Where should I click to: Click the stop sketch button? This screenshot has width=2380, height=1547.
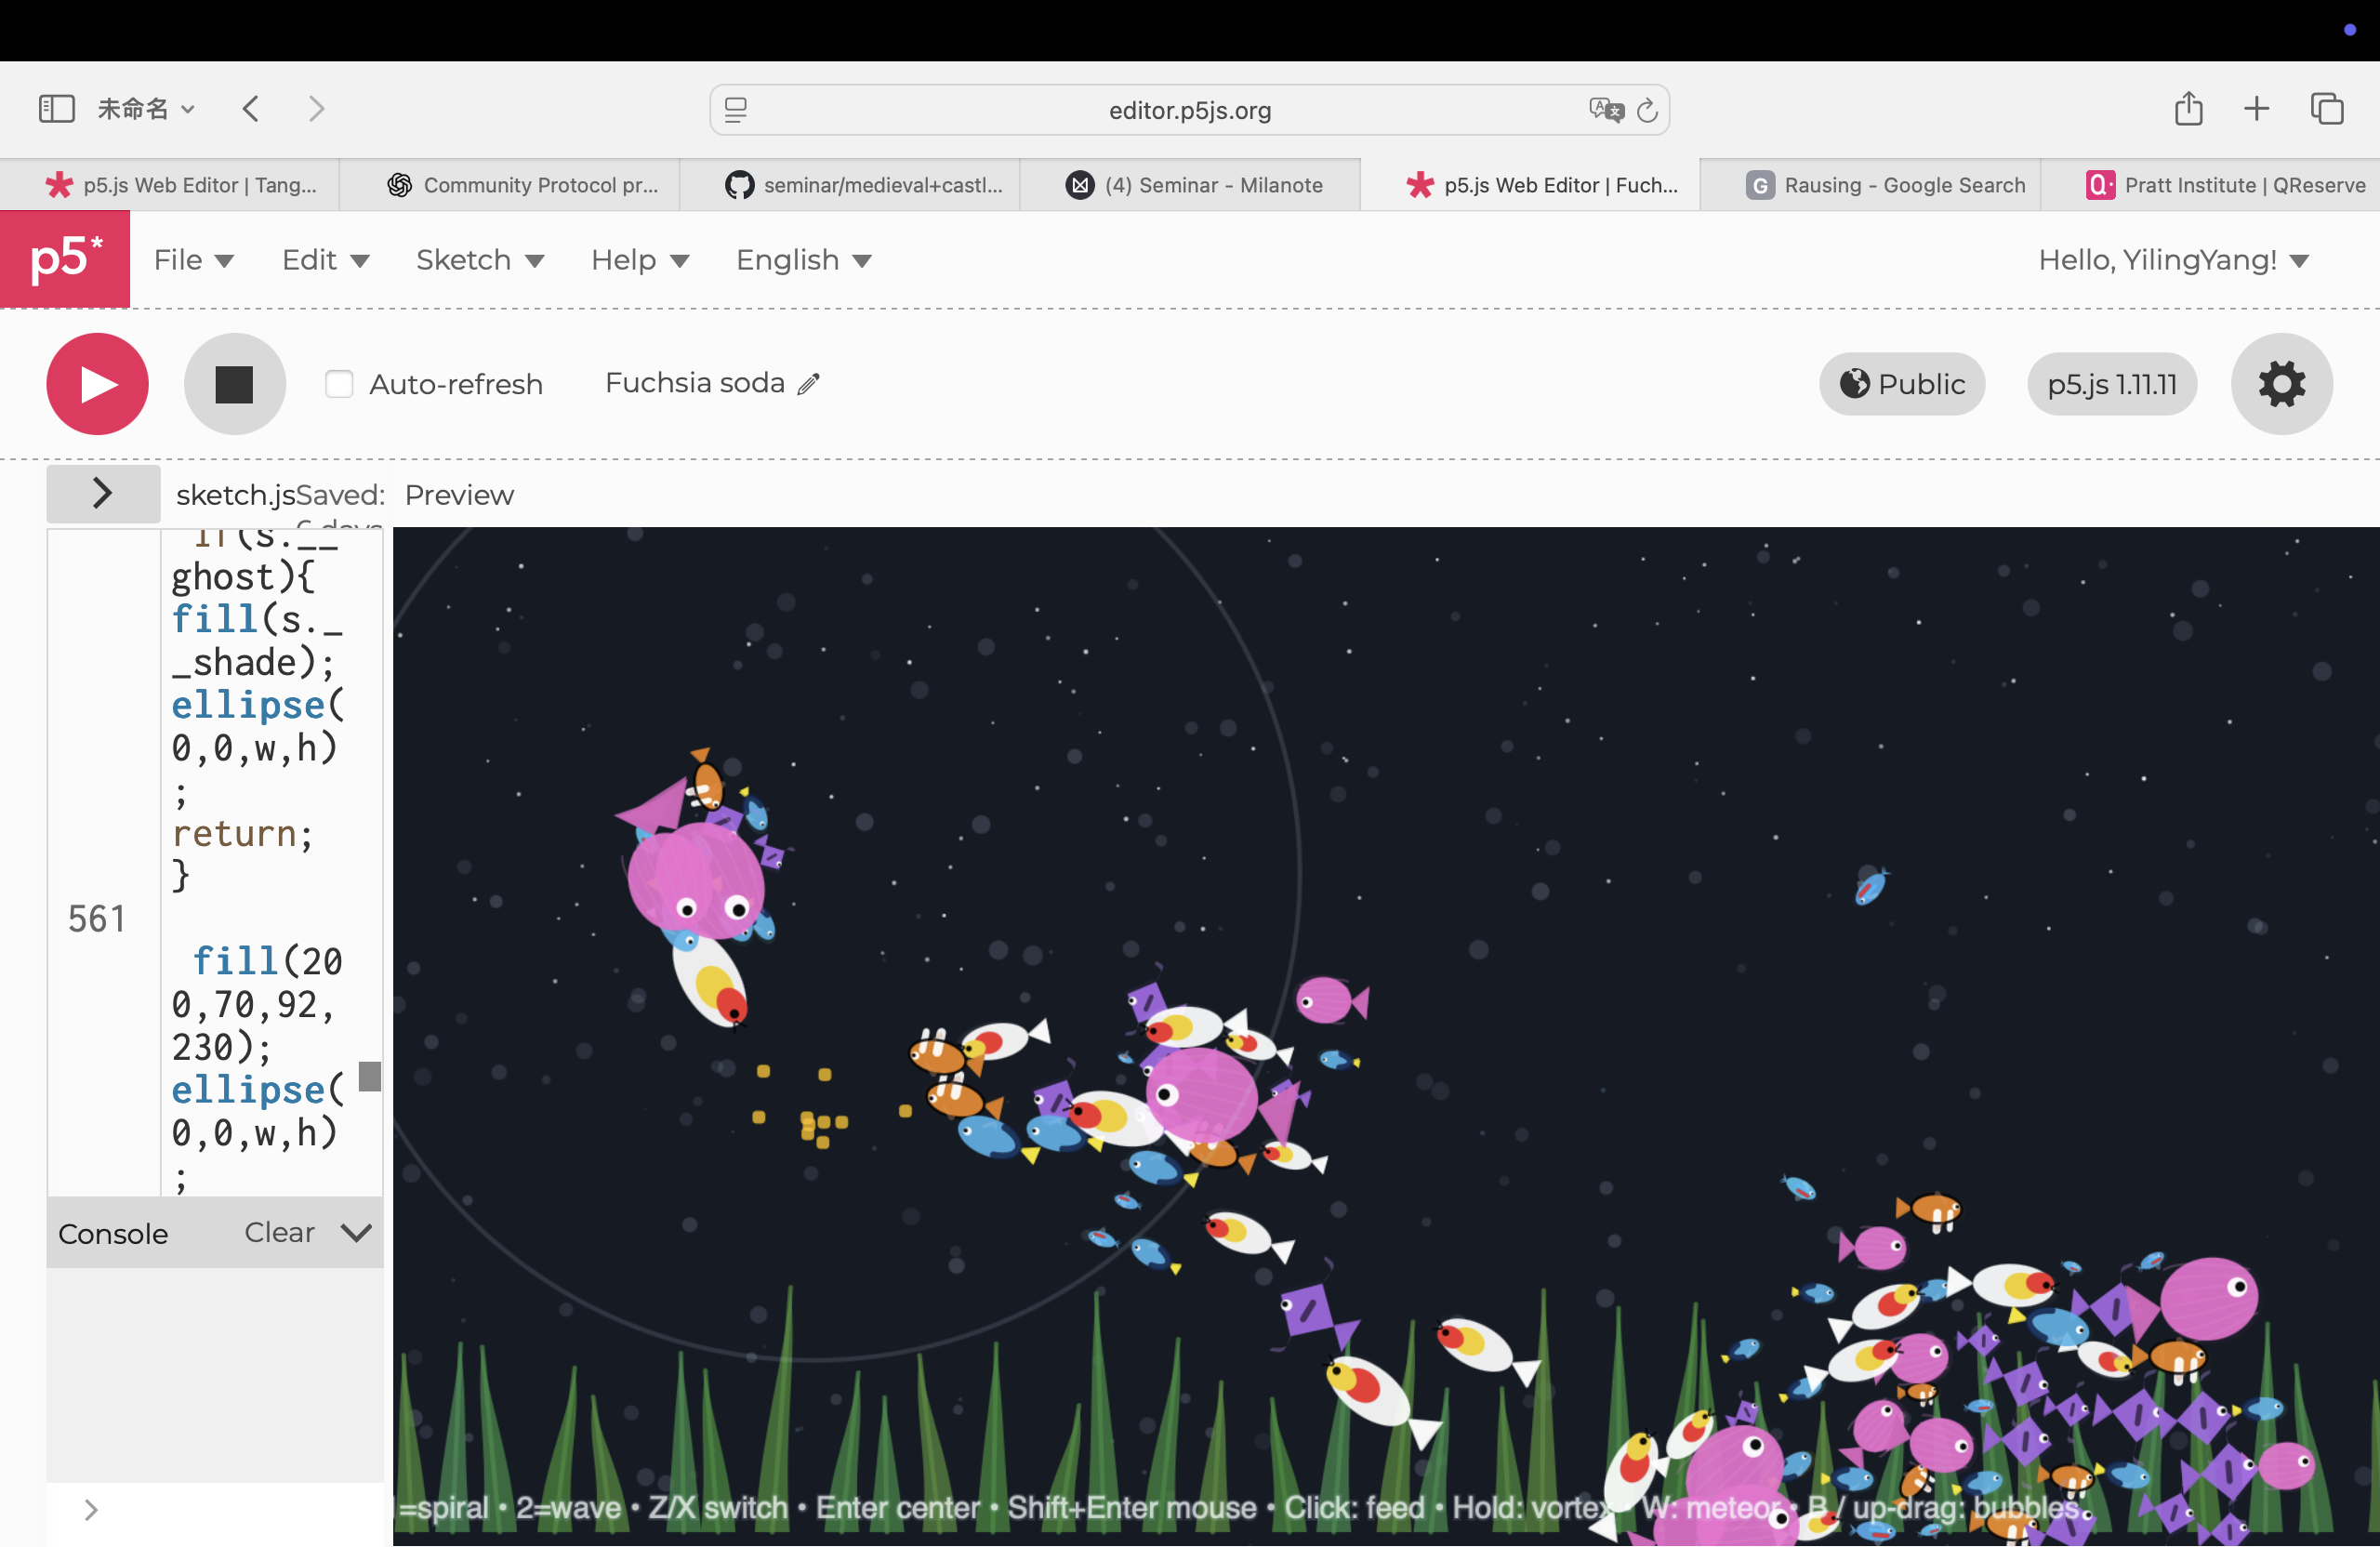[x=234, y=384]
